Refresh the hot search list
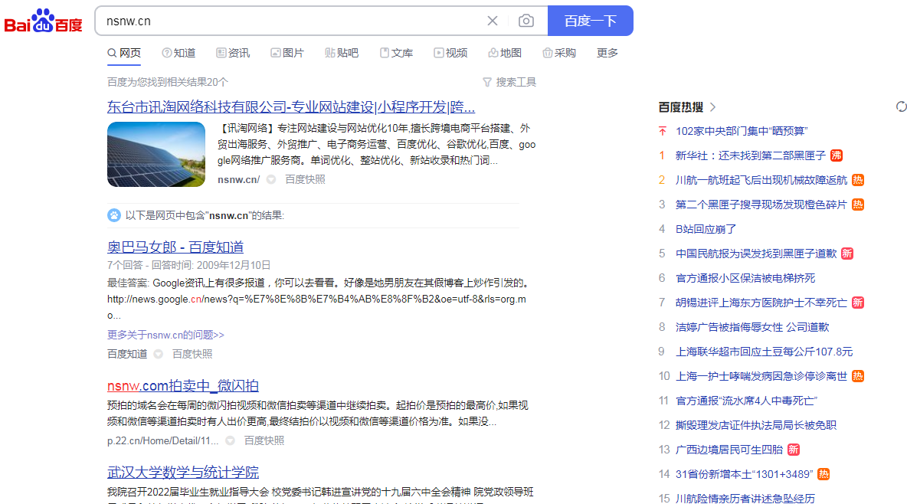 tap(901, 106)
